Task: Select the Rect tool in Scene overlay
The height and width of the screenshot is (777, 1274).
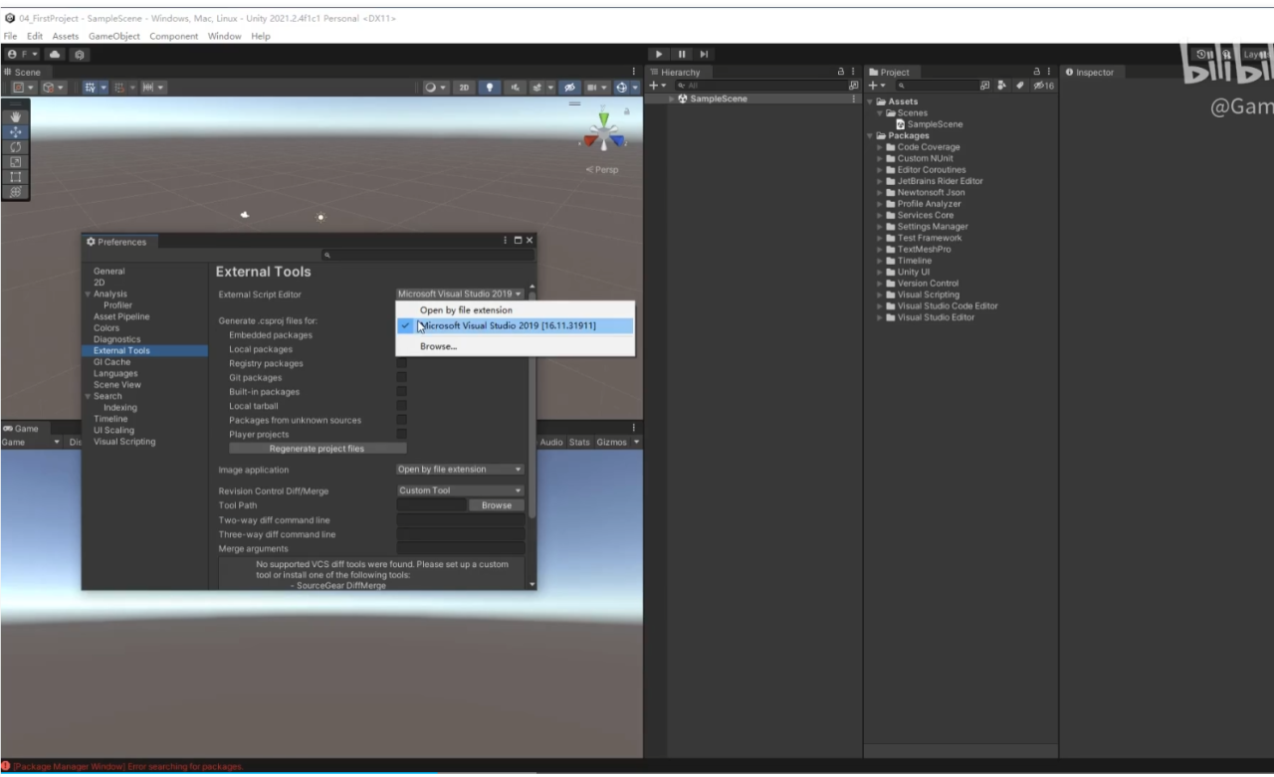Action: click(15, 176)
